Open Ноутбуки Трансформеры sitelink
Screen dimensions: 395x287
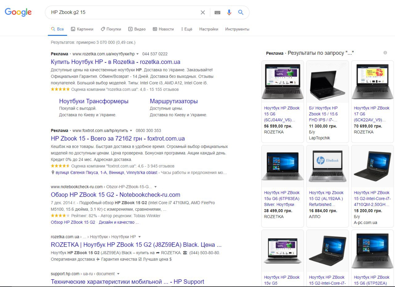tap(94, 101)
